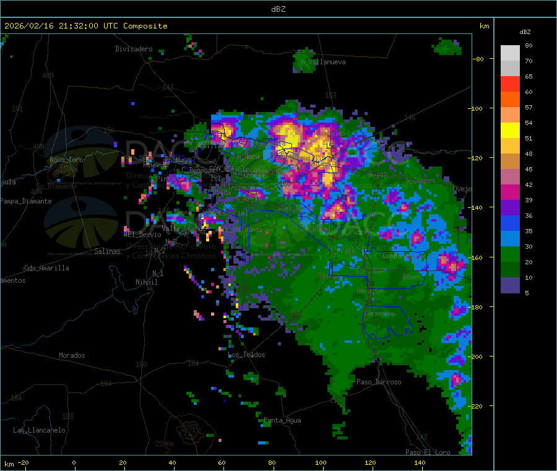557x471 pixels.
Task: Pick the light blue 30–35 dBZ legend swatch
Action: click(510, 239)
